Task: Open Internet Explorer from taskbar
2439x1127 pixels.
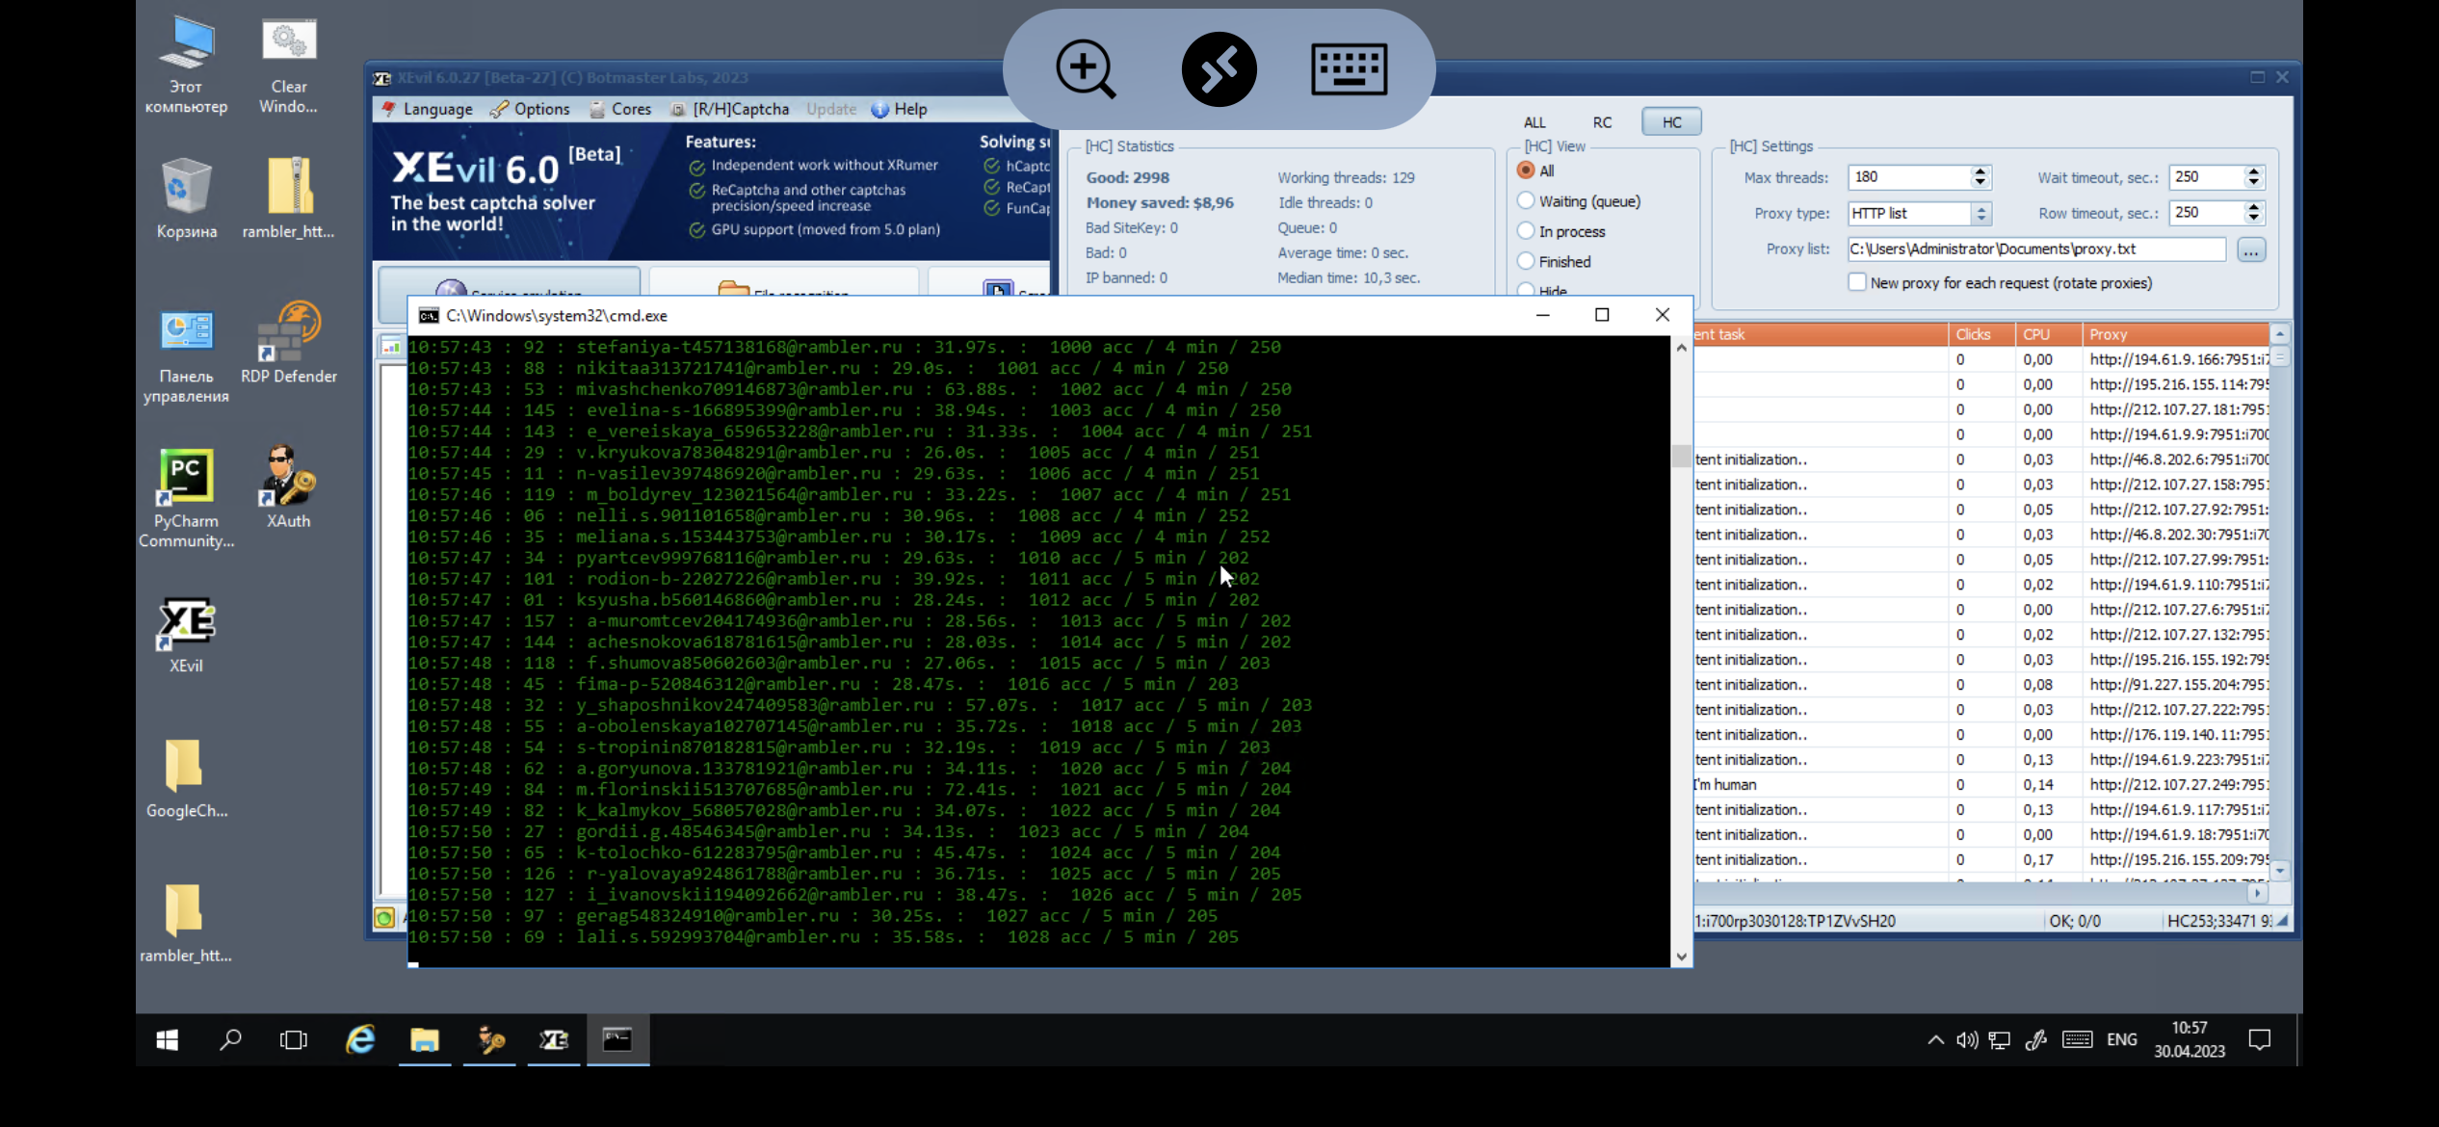Action: tap(360, 1039)
